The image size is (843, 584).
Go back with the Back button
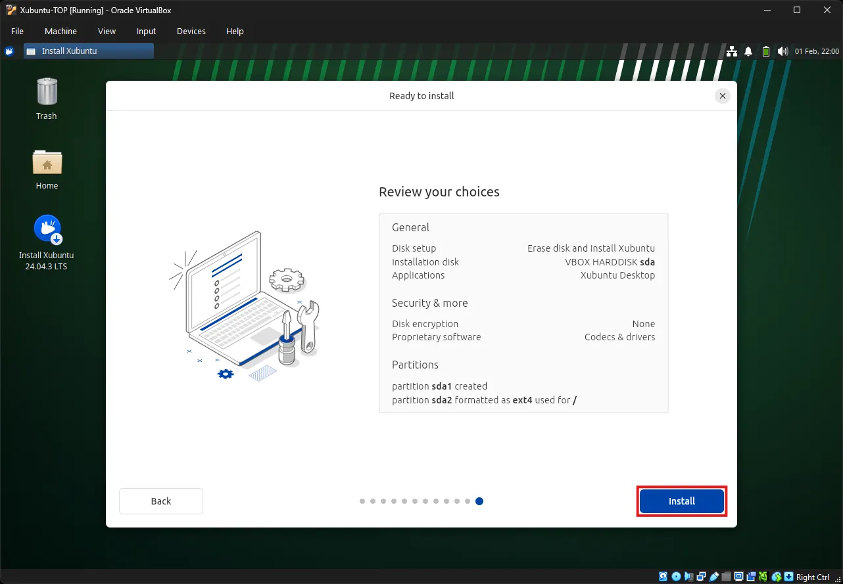pyautogui.click(x=160, y=501)
